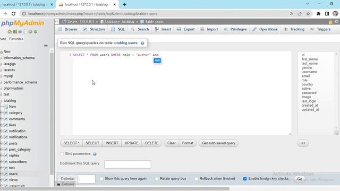The height and width of the screenshot is (191, 340).
Task: Open the Console bar at the bottom
Action: pos(66,184)
